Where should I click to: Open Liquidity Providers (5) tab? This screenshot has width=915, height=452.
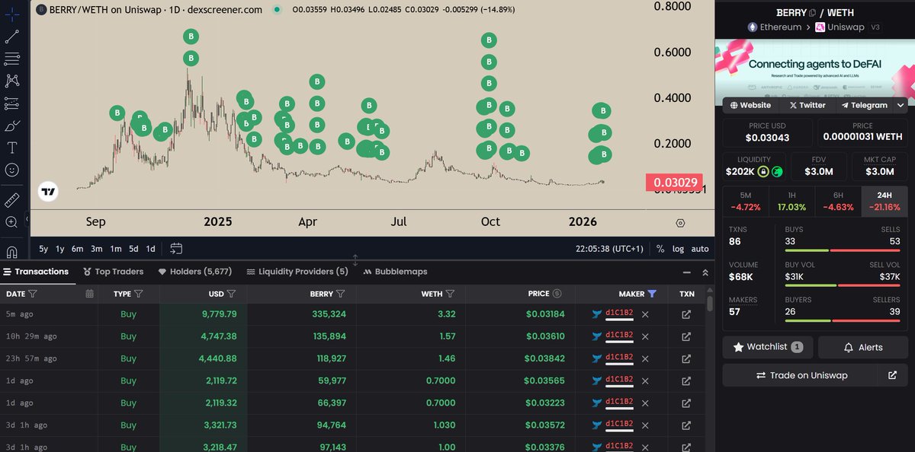click(x=297, y=272)
